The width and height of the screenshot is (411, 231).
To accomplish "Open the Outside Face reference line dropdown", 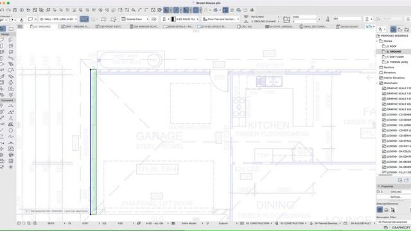I will click(135, 19).
